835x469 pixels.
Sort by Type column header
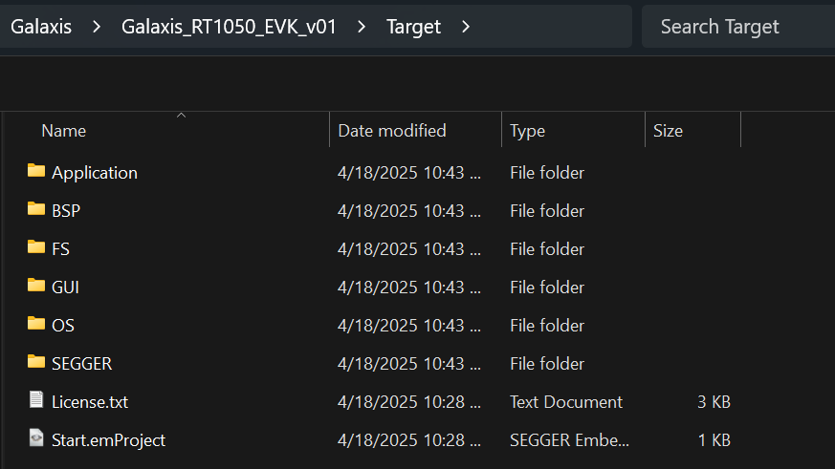[x=573, y=130]
